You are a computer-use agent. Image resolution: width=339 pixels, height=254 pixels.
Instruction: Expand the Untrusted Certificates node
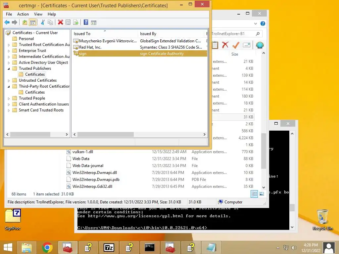coord(9,81)
